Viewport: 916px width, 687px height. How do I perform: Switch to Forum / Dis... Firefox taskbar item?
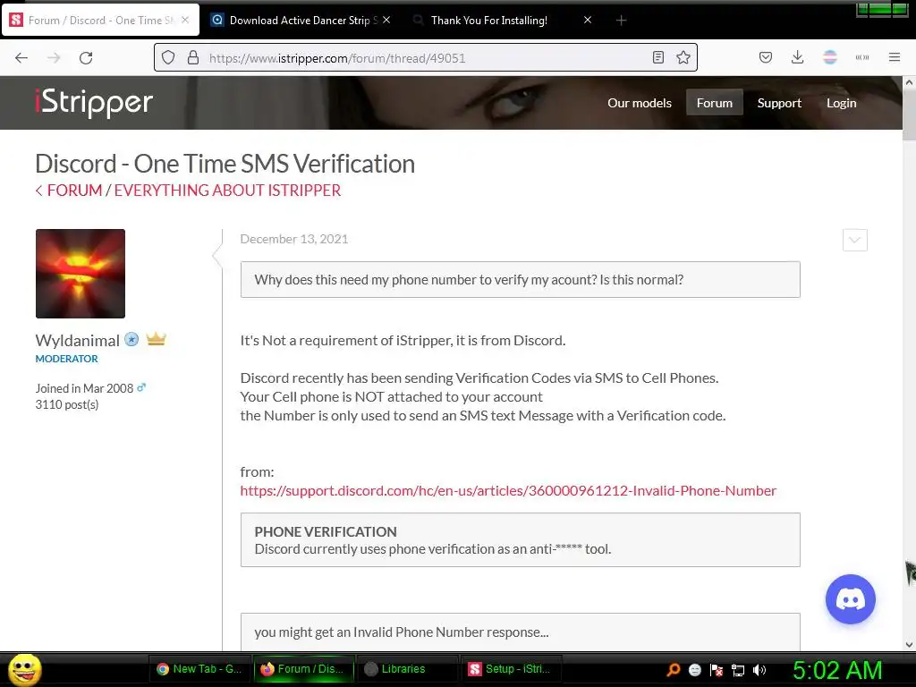[304, 669]
